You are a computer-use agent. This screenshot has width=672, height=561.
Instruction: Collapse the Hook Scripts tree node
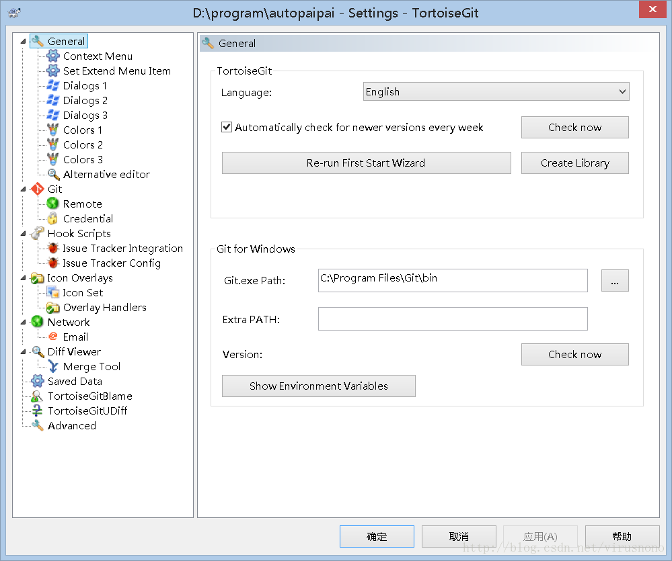point(23,234)
